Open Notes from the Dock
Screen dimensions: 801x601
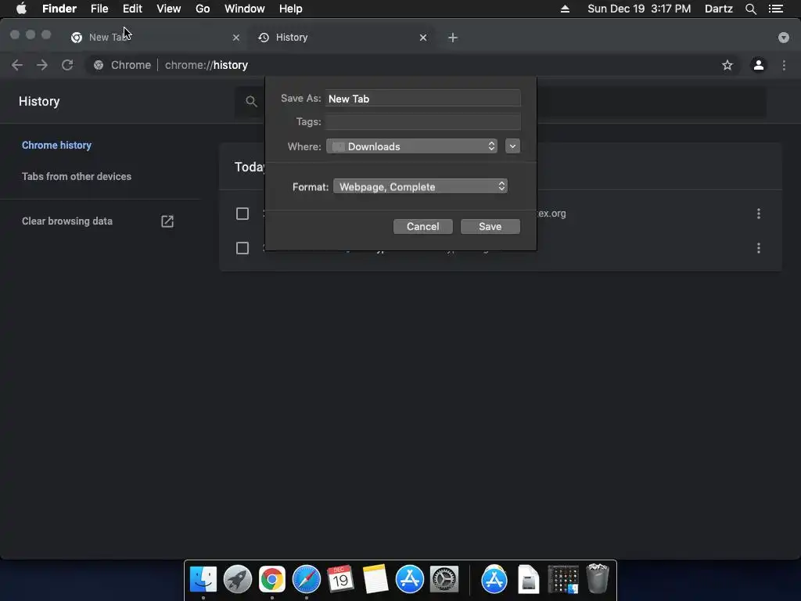point(375,580)
